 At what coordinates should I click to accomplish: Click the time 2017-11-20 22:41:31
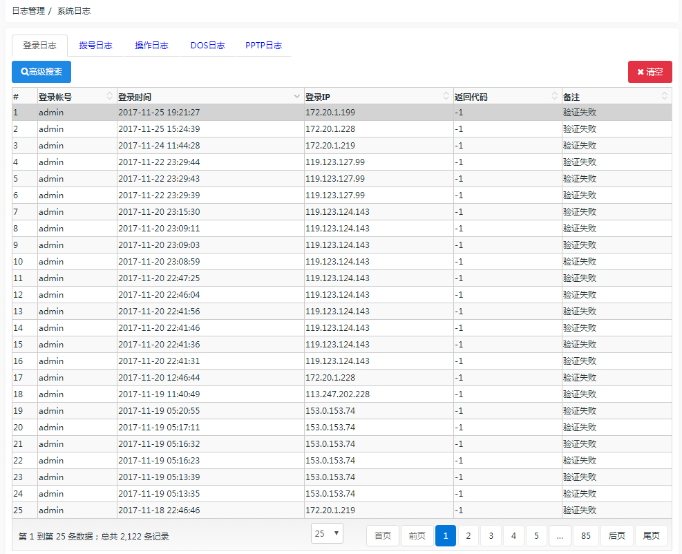click(x=159, y=361)
